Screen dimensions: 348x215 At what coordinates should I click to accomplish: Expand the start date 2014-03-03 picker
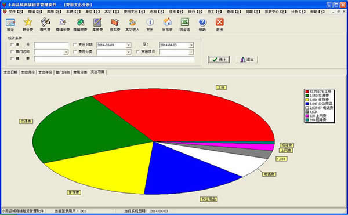click(129, 45)
